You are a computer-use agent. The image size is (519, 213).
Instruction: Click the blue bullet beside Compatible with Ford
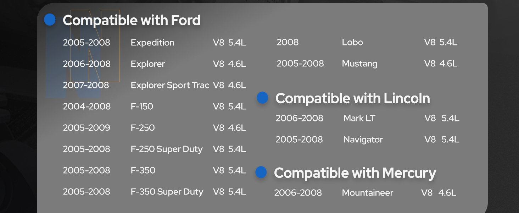click(50, 20)
